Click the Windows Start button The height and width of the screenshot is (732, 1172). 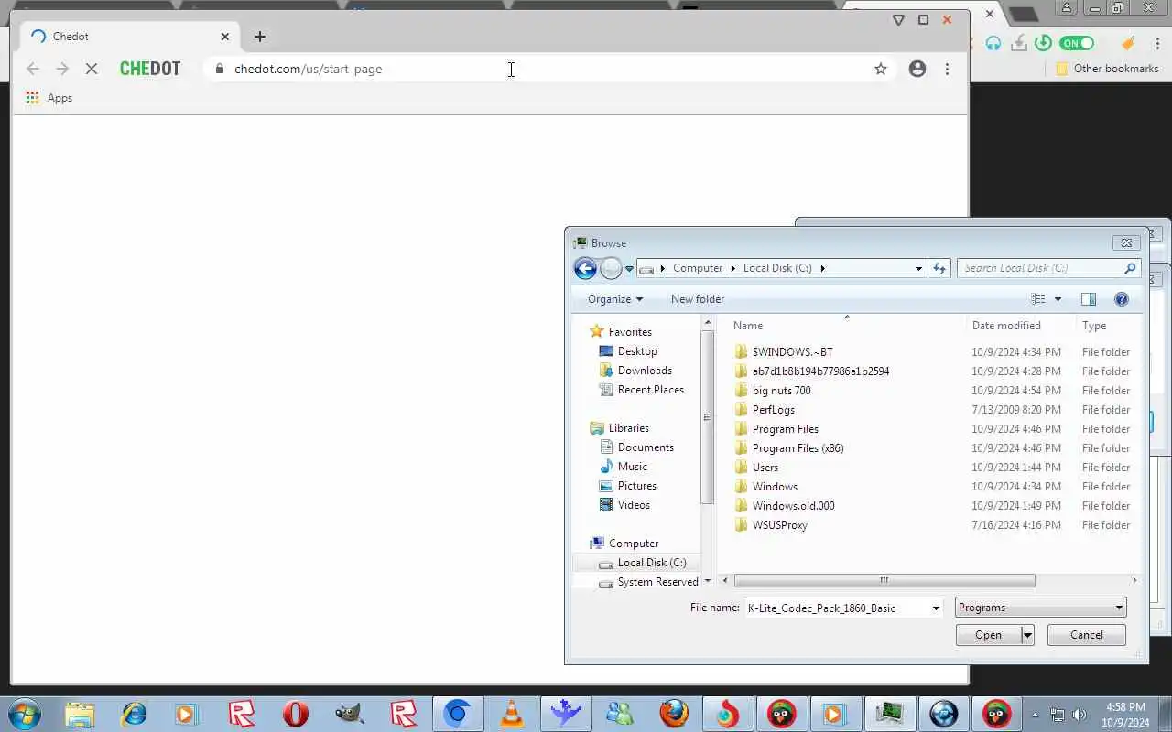[24, 714]
